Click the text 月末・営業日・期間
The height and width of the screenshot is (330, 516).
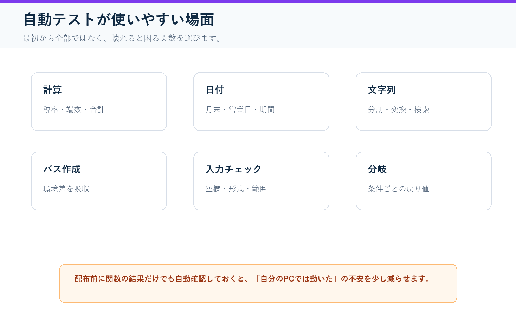tap(240, 110)
